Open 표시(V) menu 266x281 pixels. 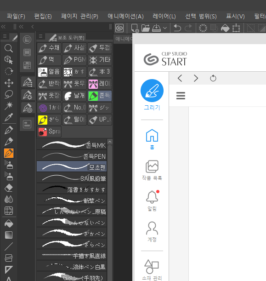click(x=235, y=17)
